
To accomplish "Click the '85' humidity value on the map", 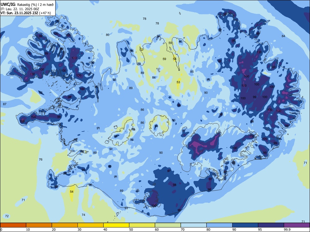I will (192, 71).
